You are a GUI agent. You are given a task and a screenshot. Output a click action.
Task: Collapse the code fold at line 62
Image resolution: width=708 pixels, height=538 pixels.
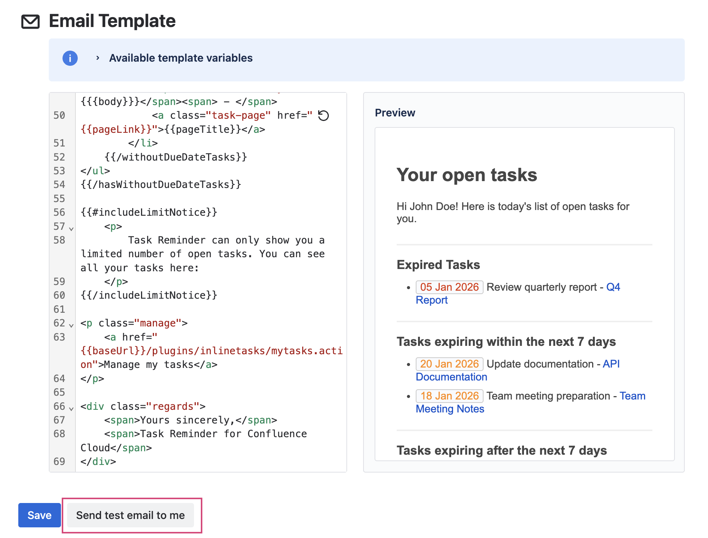point(70,325)
